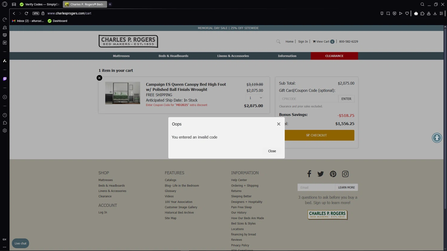Click the ENTER coupon button
Viewport: 447px width, 251px height.
346,99
